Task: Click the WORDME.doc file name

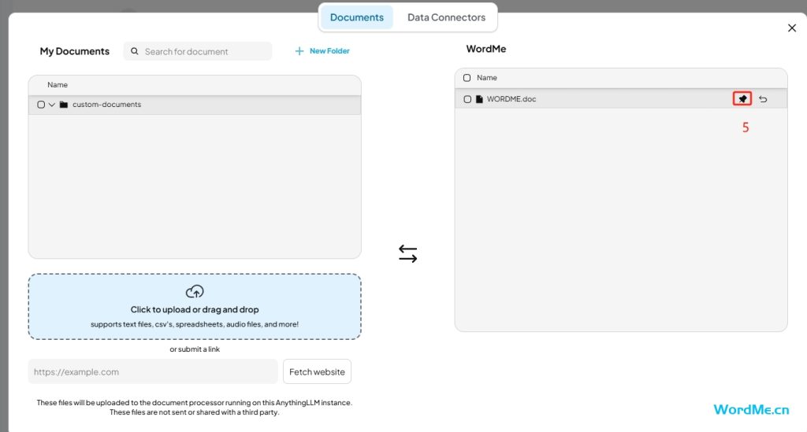Action: click(x=511, y=99)
